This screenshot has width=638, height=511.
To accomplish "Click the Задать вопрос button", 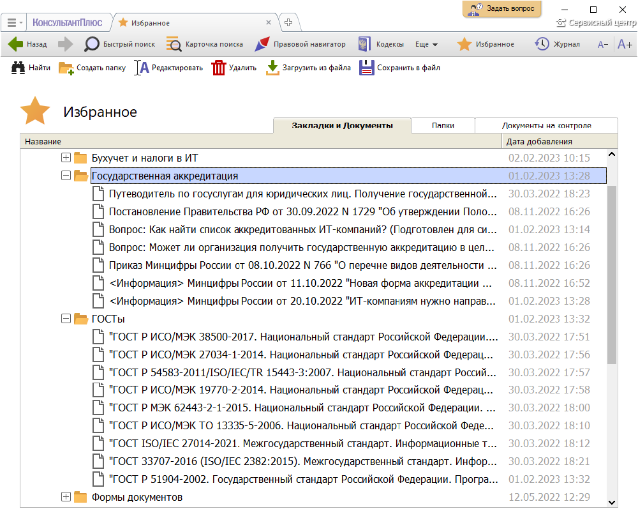I will click(501, 9).
